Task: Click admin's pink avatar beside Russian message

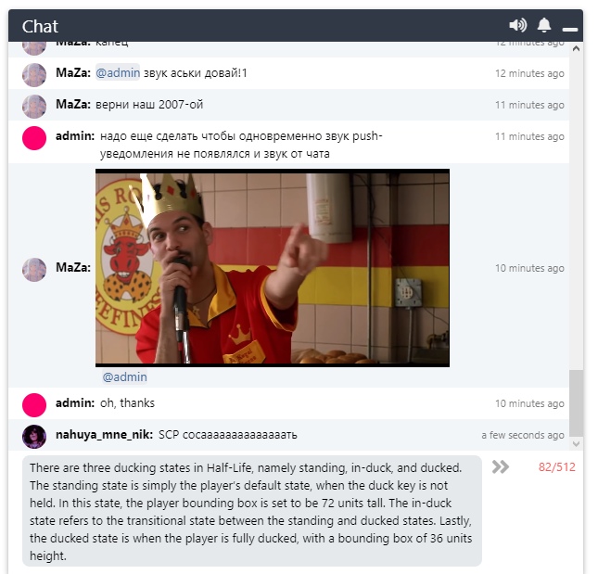Action: coord(34,137)
